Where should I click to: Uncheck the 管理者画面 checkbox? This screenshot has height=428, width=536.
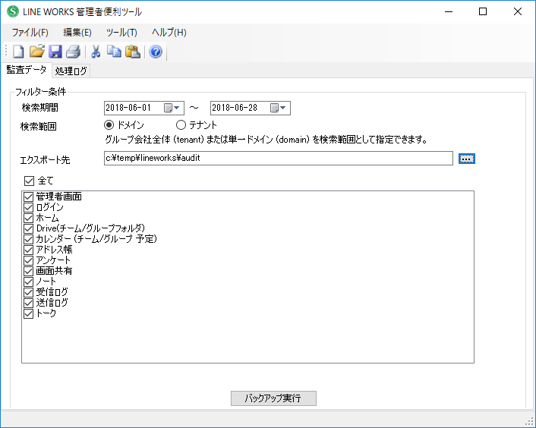28,197
